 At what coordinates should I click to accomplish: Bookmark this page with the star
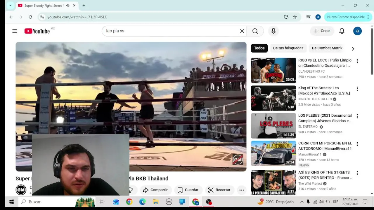click(295, 17)
